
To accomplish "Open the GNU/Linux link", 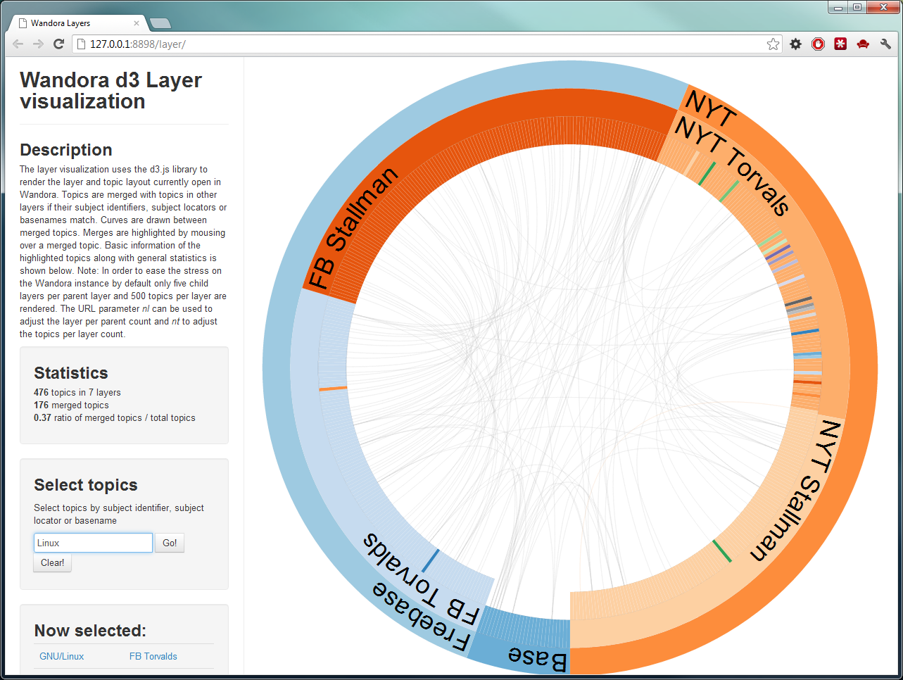I will [x=61, y=656].
